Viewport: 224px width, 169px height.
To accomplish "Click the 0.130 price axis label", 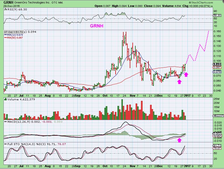I will point(217,46).
